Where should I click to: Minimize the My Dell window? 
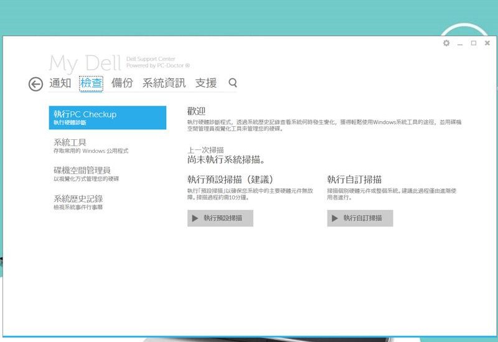pos(460,44)
